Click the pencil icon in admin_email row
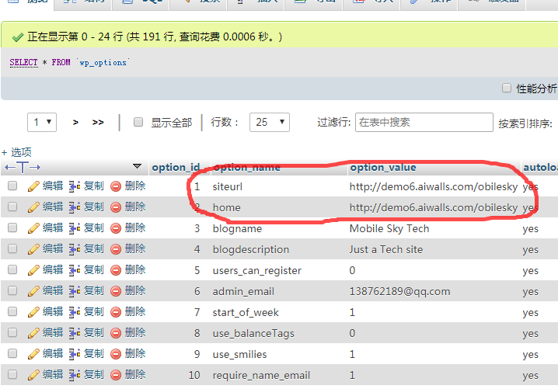558x389 pixels. [x=33, y=291]
